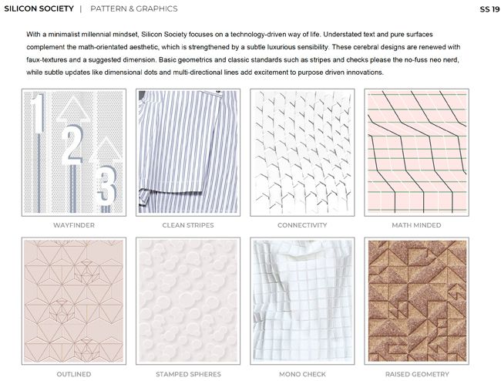Viewport: 501px width, 381px height.
Task: Click the CLEAN STRIPES caption
Action: (188, 225)
